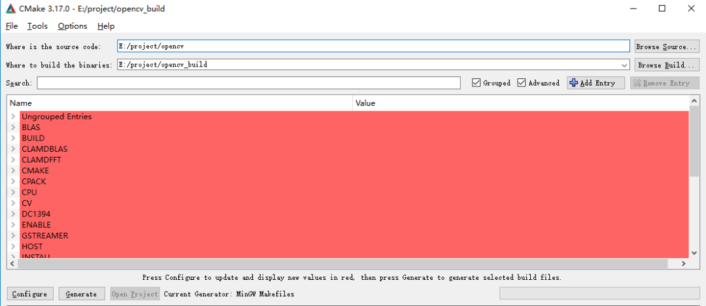
Task: Select the BLAS row text
Action: point(31,127)
